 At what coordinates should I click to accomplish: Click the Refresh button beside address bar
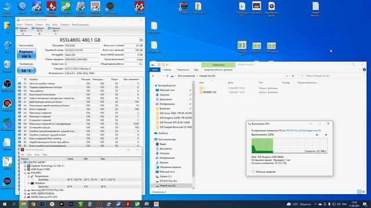click(293, 76)
